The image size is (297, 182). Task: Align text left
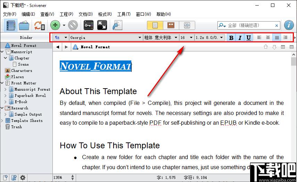259,38
